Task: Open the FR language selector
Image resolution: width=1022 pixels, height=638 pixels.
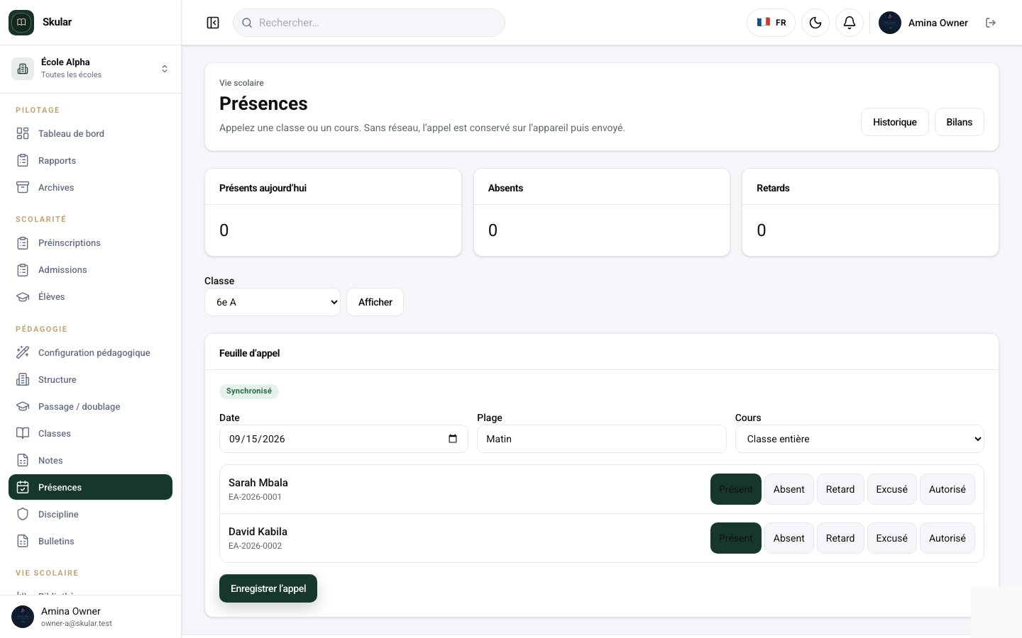Action: 771,23
